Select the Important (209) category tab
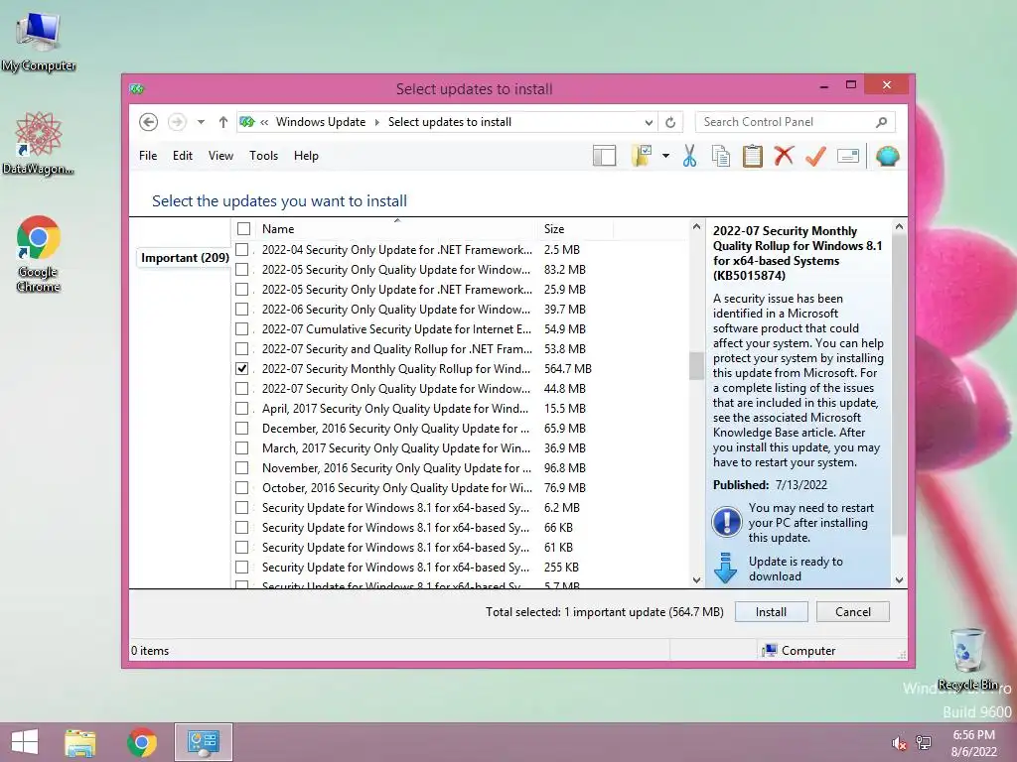 pyautogui.click(x=185, y=258)
